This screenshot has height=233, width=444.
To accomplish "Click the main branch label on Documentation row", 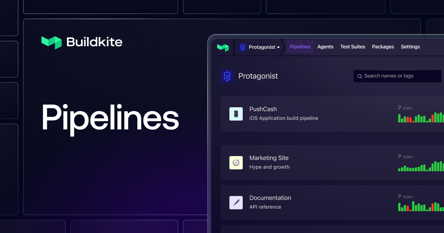I will 408,196.
